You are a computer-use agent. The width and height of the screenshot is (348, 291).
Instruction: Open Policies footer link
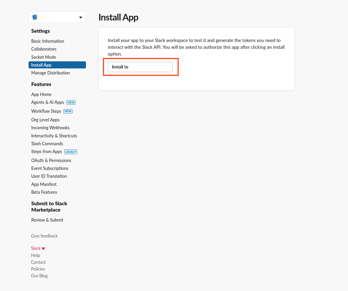click(x=38, y=269)
